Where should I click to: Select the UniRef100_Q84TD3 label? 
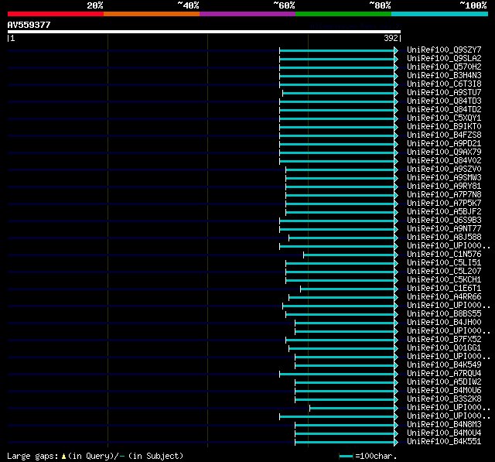(444, 101)
